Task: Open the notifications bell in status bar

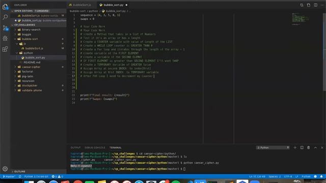Action: 321,176
